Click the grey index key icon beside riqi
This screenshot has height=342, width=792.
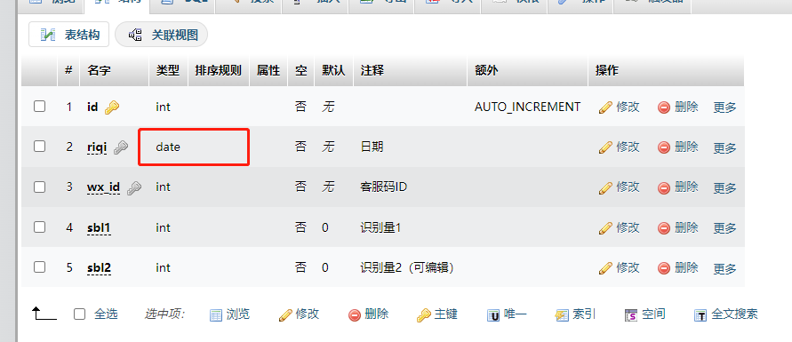[121, 147]
